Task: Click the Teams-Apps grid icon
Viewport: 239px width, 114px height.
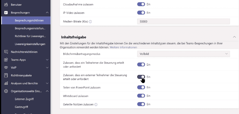Action: (6, 60)
